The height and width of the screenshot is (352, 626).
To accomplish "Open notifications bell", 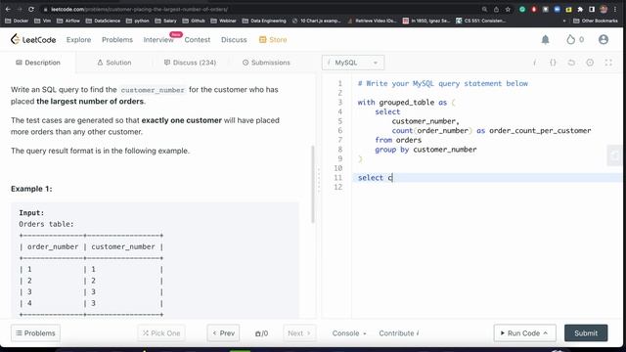I will tap(545, 39).
